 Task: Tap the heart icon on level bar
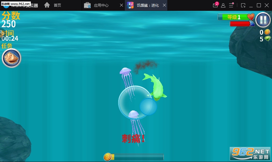pos(251,17)
